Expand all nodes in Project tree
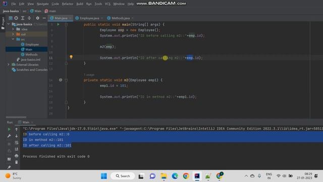The image size is (323, 182). (23, 18)
